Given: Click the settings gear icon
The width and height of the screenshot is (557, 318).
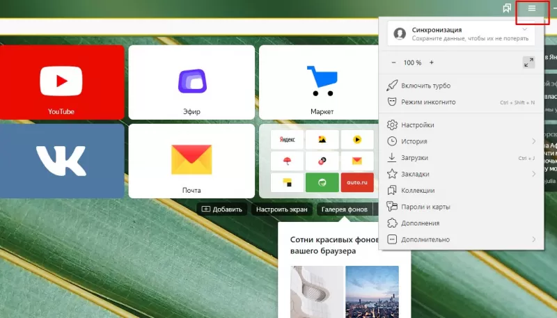Looking at the screenshot, I should [392, 125].
